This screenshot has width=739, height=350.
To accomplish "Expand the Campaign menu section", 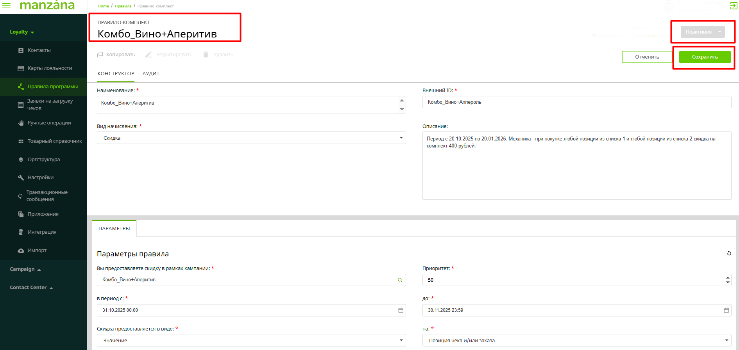I will [x=25, y=269].
